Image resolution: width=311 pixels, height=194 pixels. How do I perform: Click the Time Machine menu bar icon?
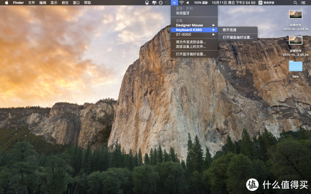(167, 3)
